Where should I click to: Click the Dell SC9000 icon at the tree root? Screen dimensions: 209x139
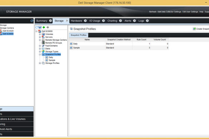(40, 31)
